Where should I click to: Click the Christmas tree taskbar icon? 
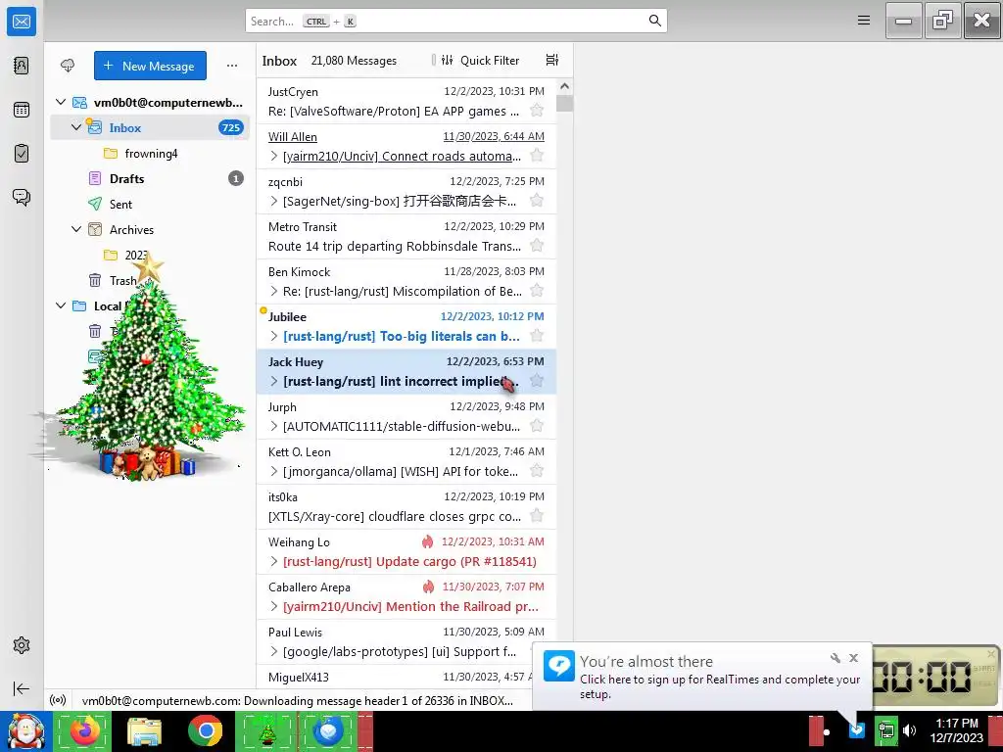[266, 730]
